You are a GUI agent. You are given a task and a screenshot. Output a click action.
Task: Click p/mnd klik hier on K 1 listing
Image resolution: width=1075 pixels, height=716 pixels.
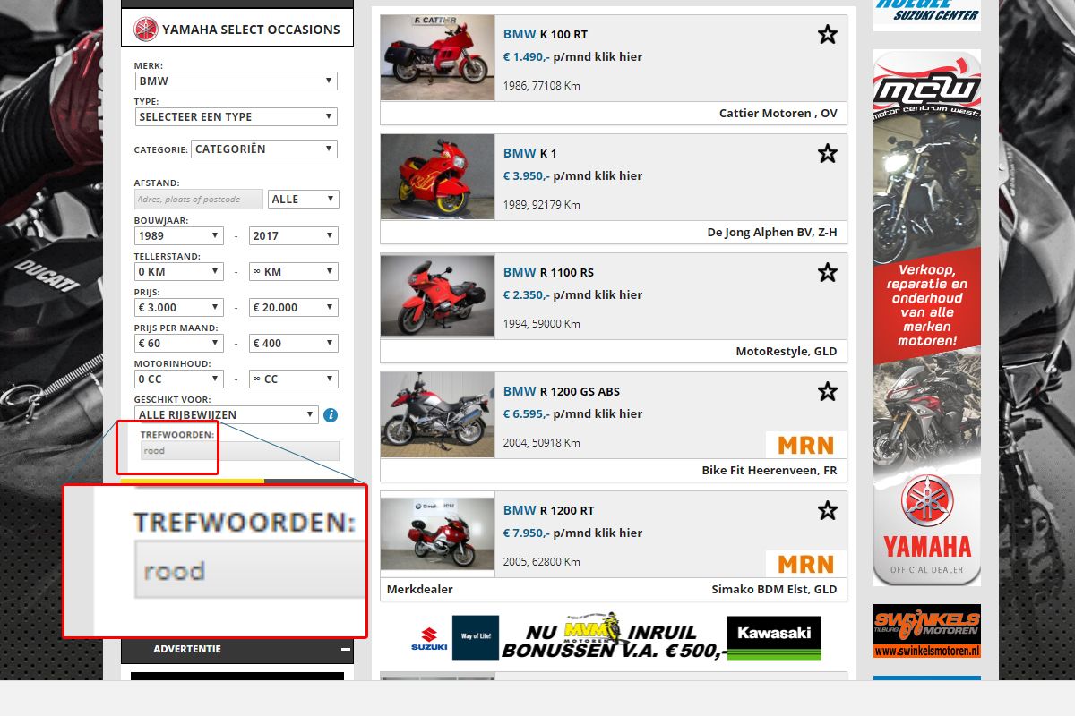click(598, 176)
